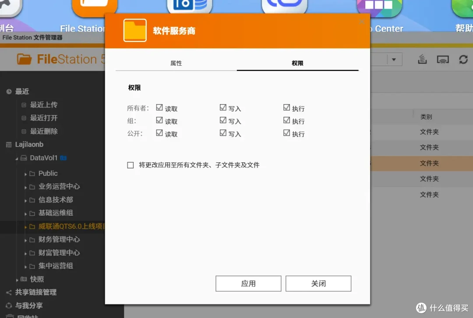Click the icon beside 与我分享
This screenshot has width=473, height=318.
tap(9, 306)
